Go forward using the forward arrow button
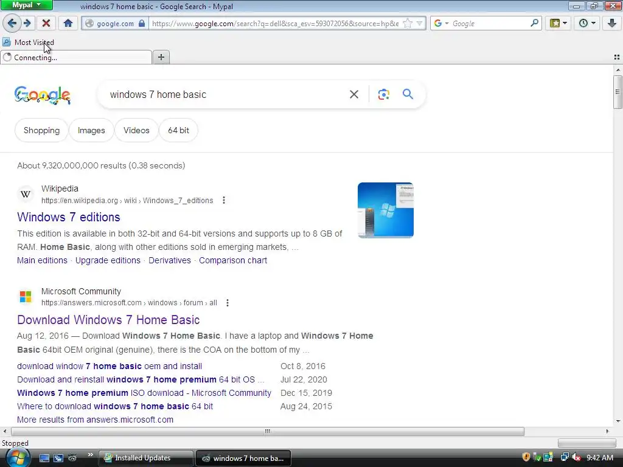623x467 pixels. 27,23
